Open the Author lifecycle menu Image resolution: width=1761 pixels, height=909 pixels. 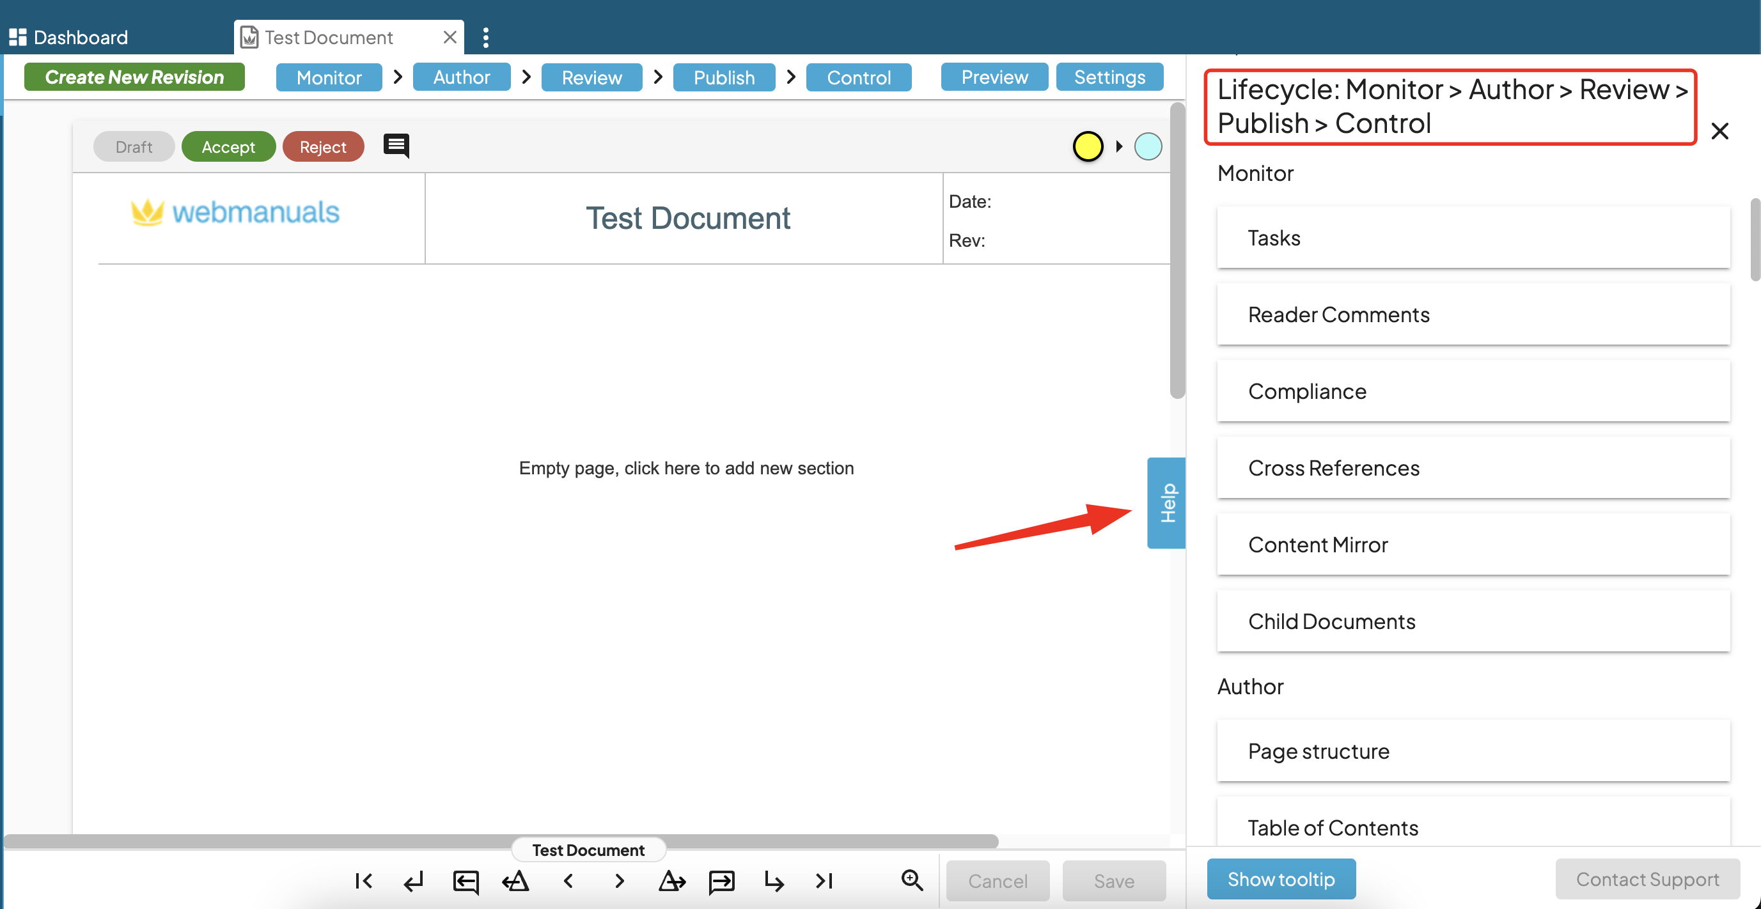click(462, 77)
